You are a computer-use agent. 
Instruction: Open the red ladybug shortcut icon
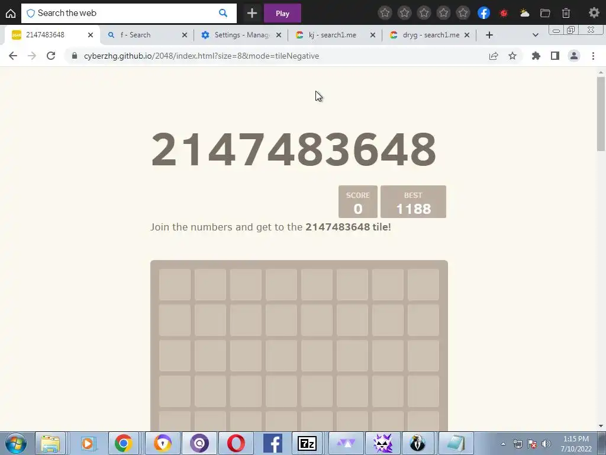[504, 13]
